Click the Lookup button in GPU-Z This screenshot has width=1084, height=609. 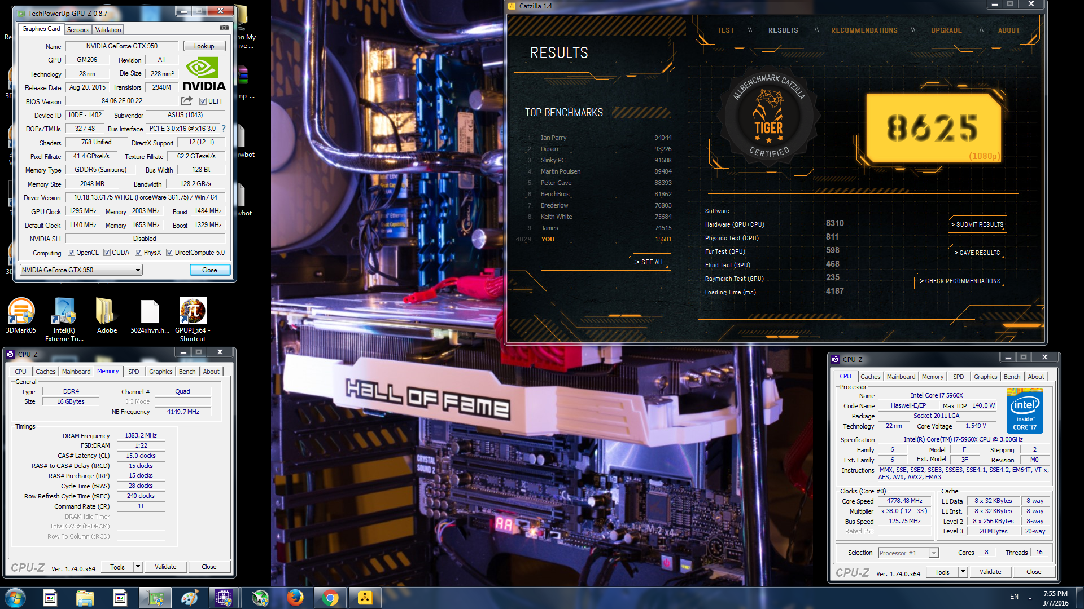(x=204, y=46)
